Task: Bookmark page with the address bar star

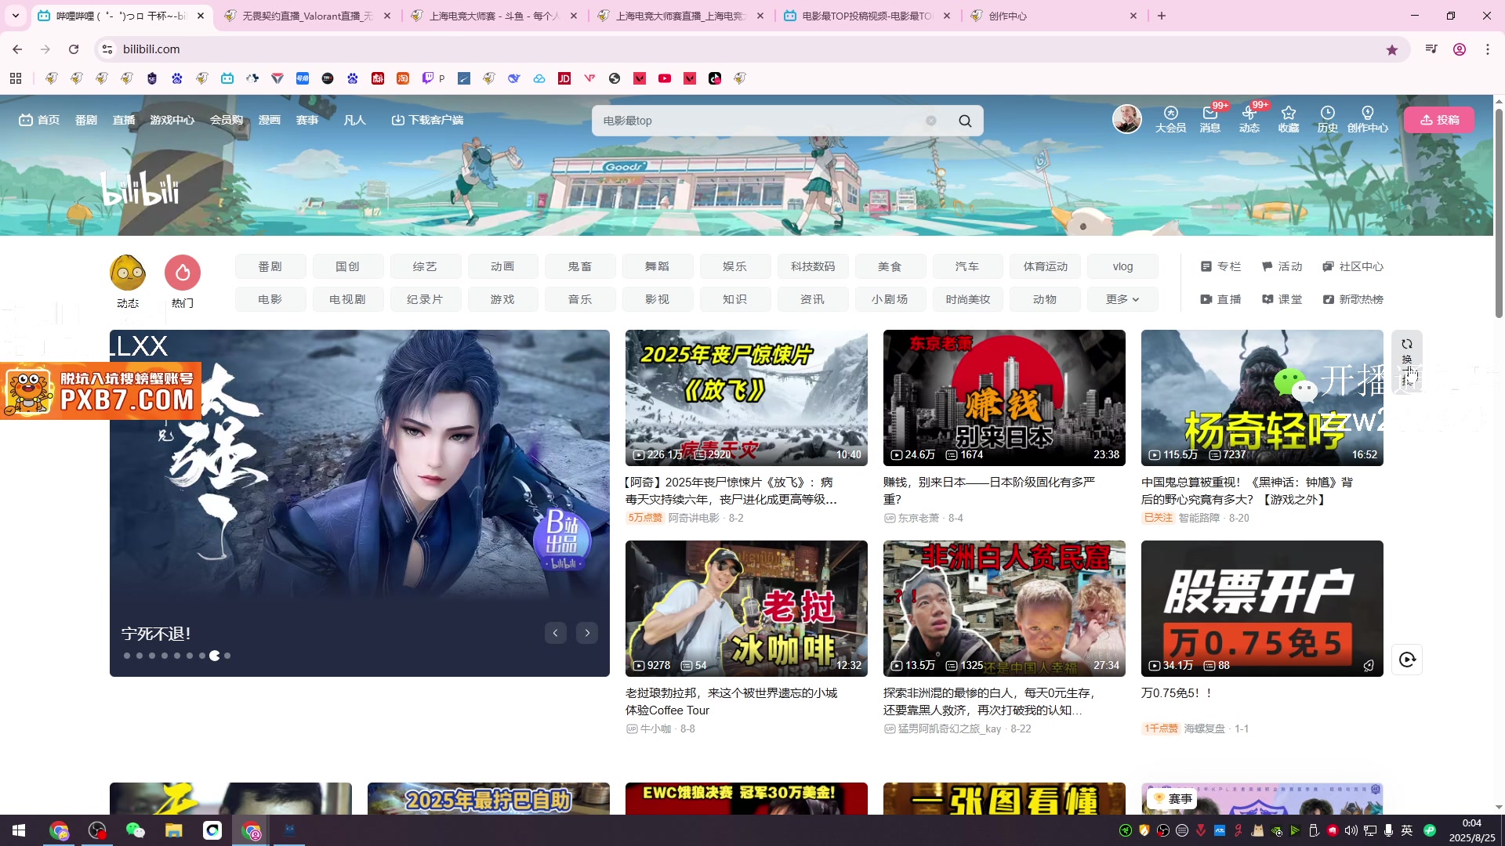Action: tap(1392, 49)
